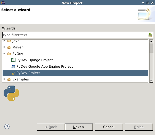
Task: Click the PyDev folder icon
Action: [9, 54]
